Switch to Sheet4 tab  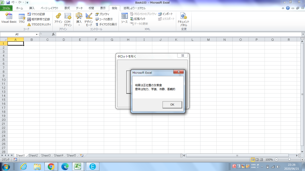tap(58, 156)
